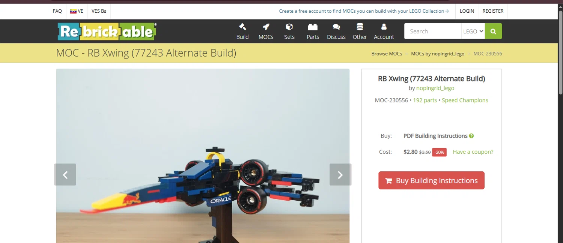Click the struck-through $3.50 original price
Screen dimensions: 563x243
point(425,152)
